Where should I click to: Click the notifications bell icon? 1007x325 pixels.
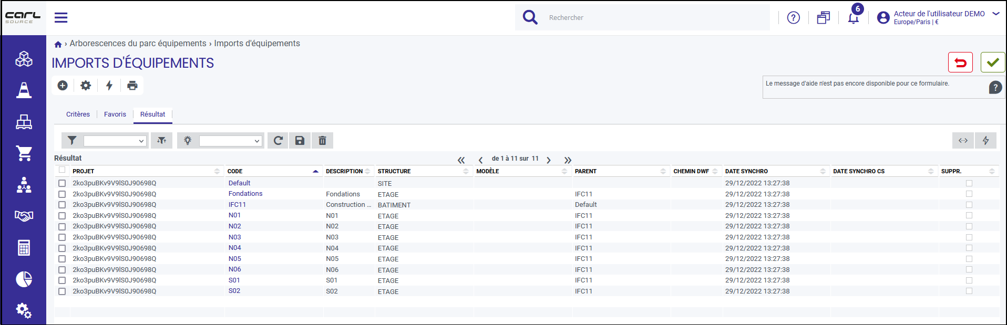coord(853,18)
